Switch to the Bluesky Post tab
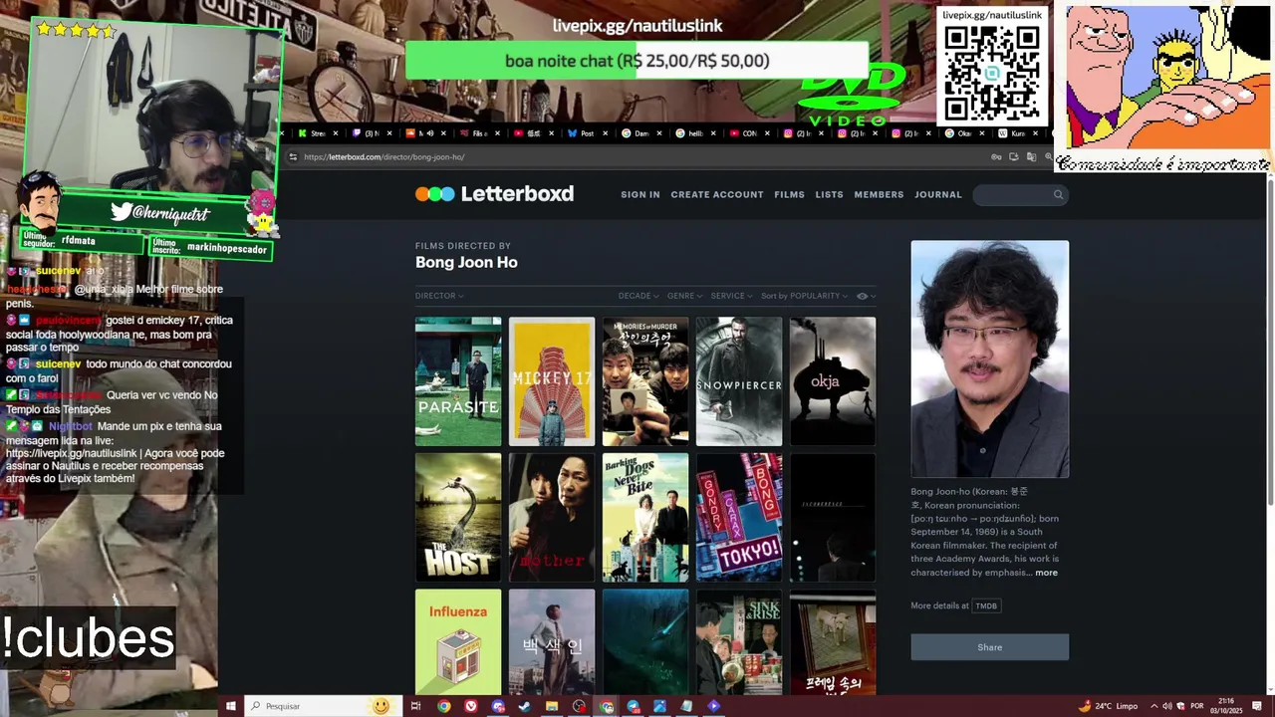This screenshot has width=1275, height=717. tap(587, 133)
